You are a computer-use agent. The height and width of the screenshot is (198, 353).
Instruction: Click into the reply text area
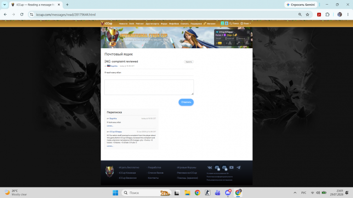point(149,87)
